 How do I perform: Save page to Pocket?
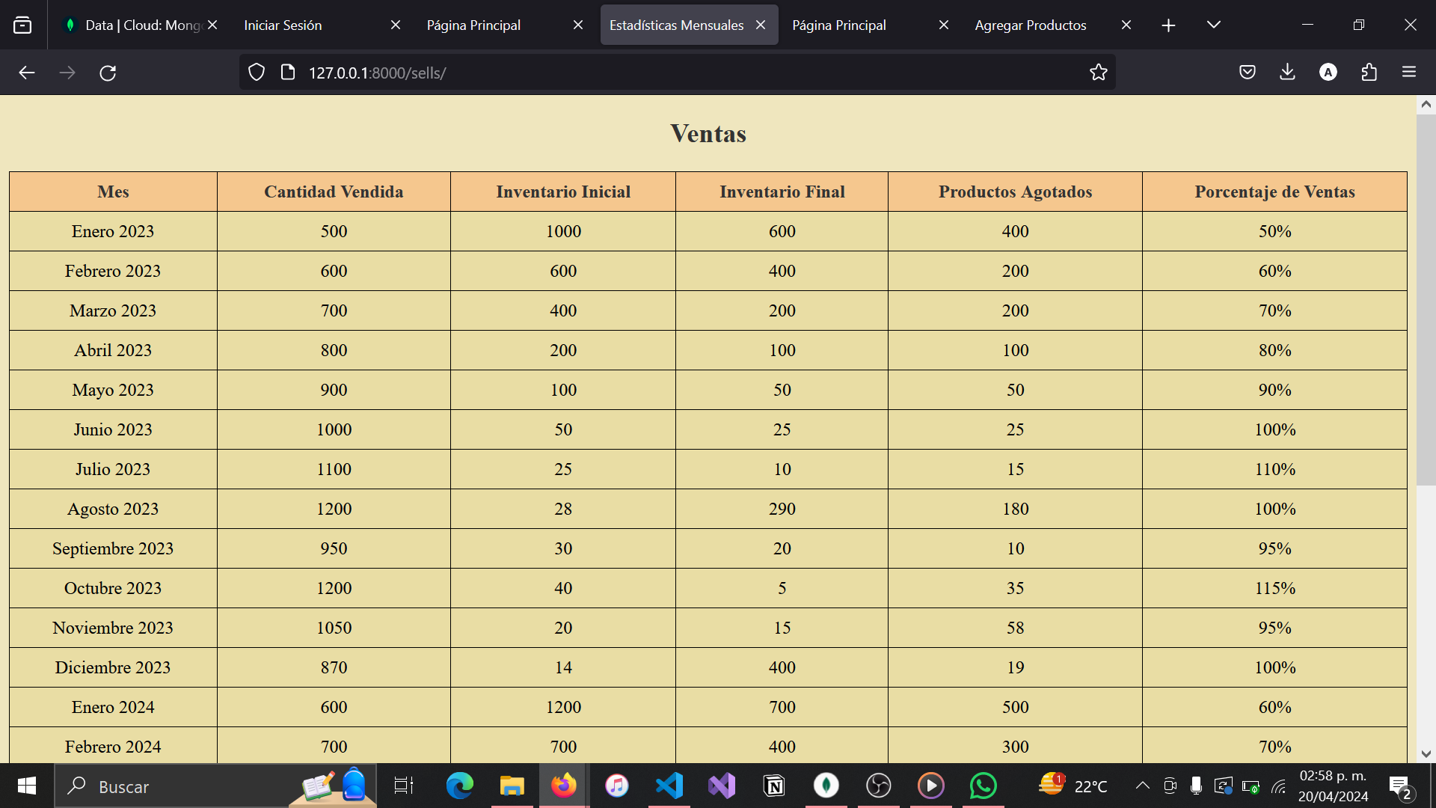tap(1247, 73)
